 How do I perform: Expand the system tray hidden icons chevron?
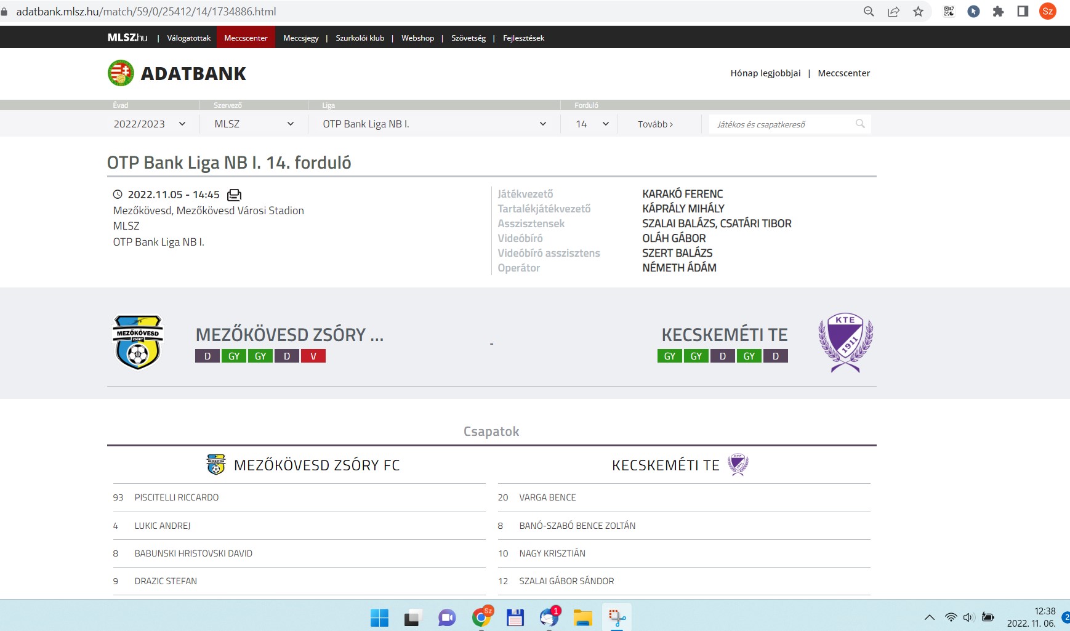tap(930, 617)
